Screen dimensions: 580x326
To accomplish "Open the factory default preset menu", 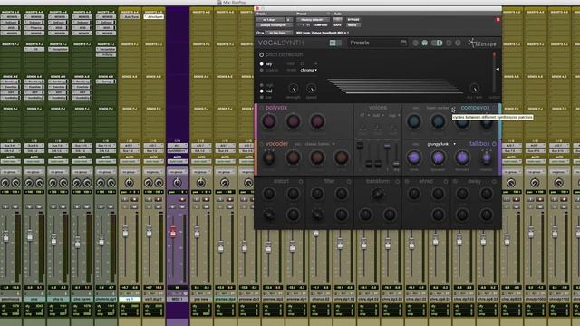I will pos(313,20).
